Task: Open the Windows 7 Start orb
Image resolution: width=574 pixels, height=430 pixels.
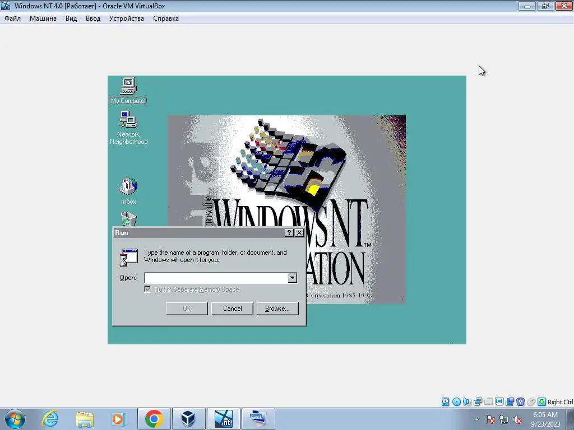Action: [15, 419]
